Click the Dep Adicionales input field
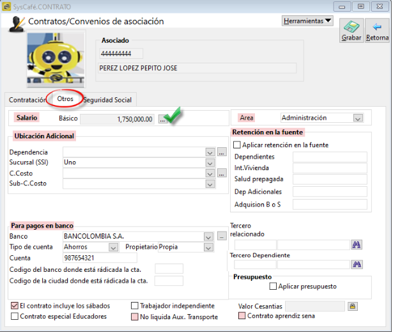 (330, 191)
